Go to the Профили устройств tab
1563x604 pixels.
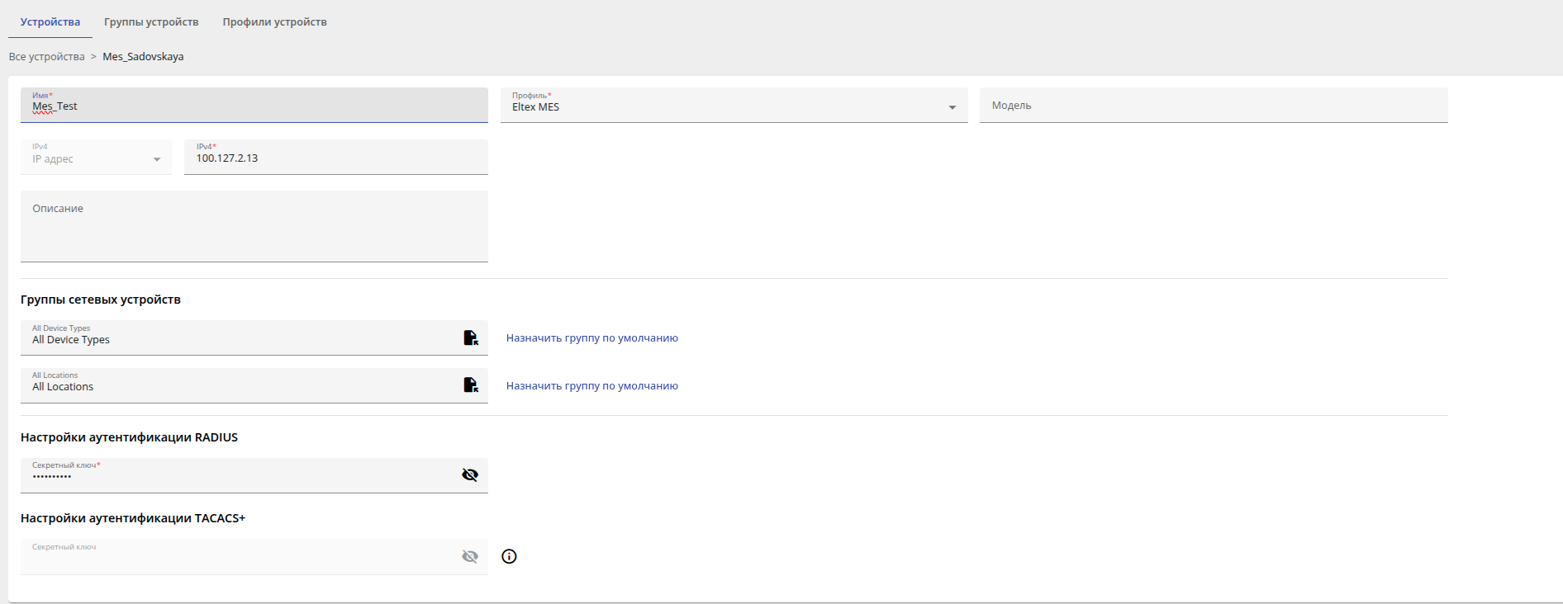click(x=274, y=22)
